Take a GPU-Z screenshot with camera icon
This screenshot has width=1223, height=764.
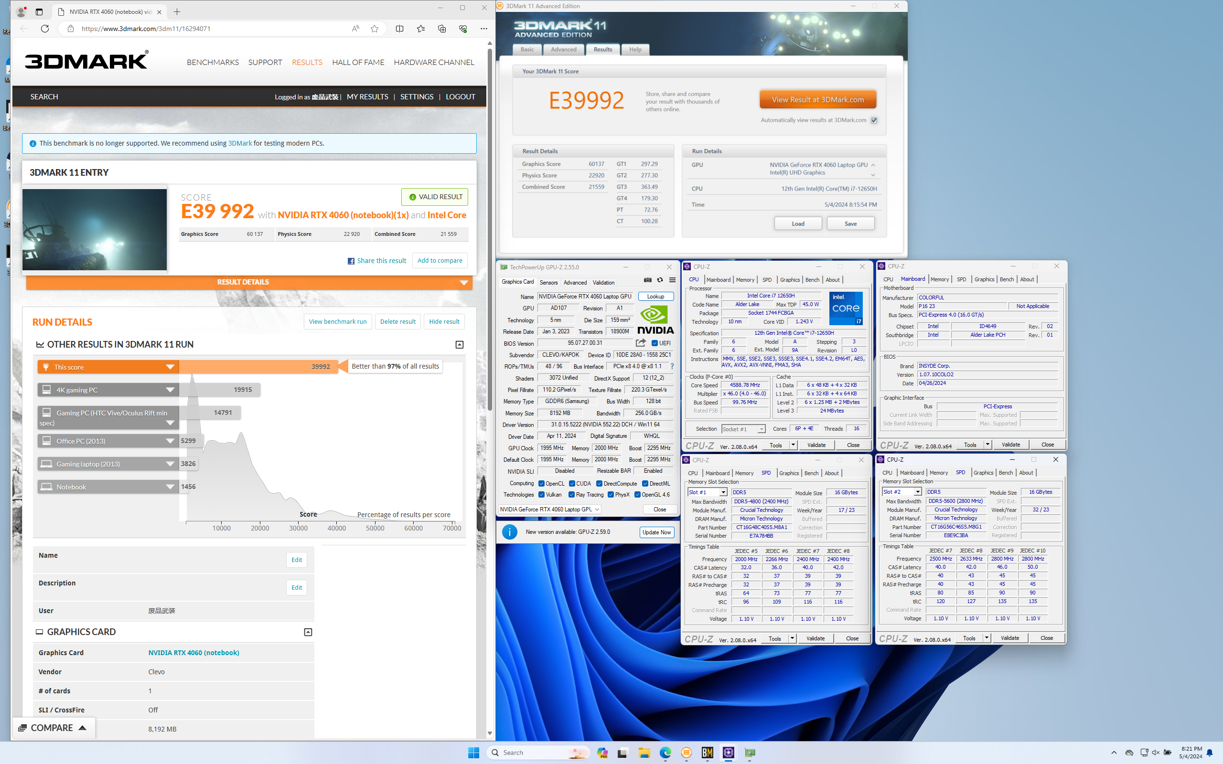(647, 280)
